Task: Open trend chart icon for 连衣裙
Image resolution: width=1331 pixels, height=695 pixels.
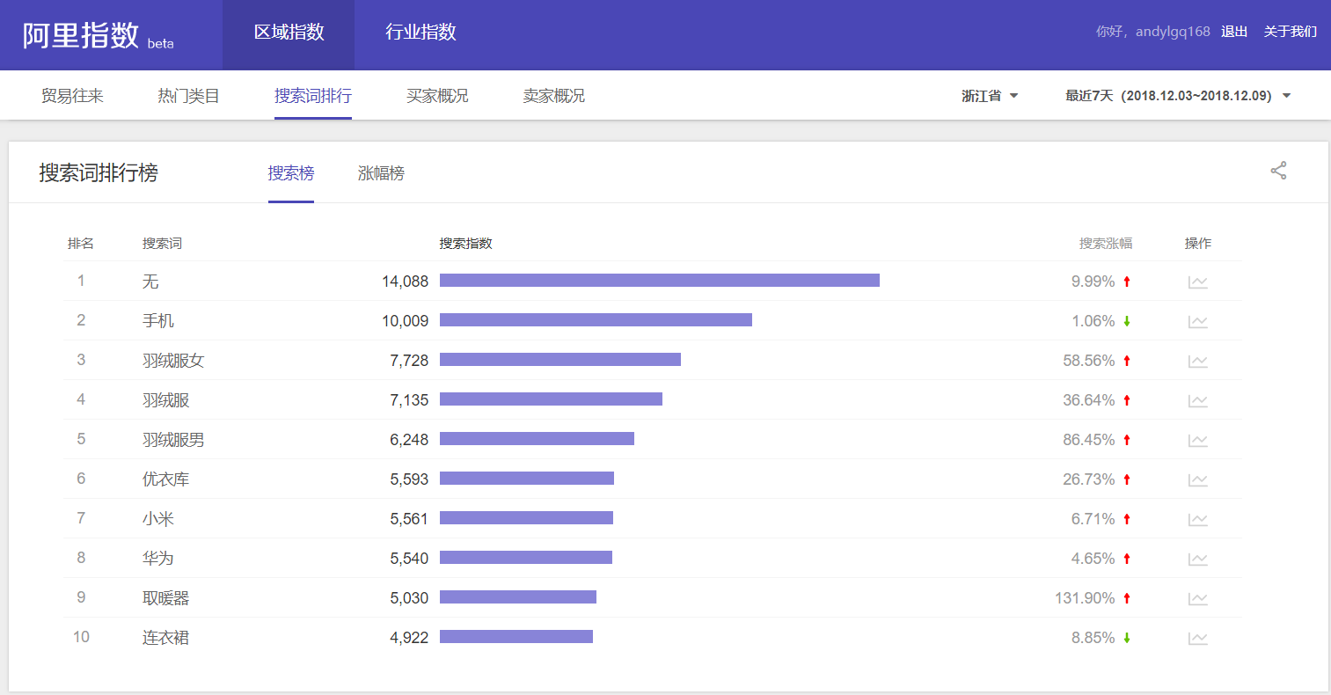Action: pyautogui.click(x=1197, y=639)
